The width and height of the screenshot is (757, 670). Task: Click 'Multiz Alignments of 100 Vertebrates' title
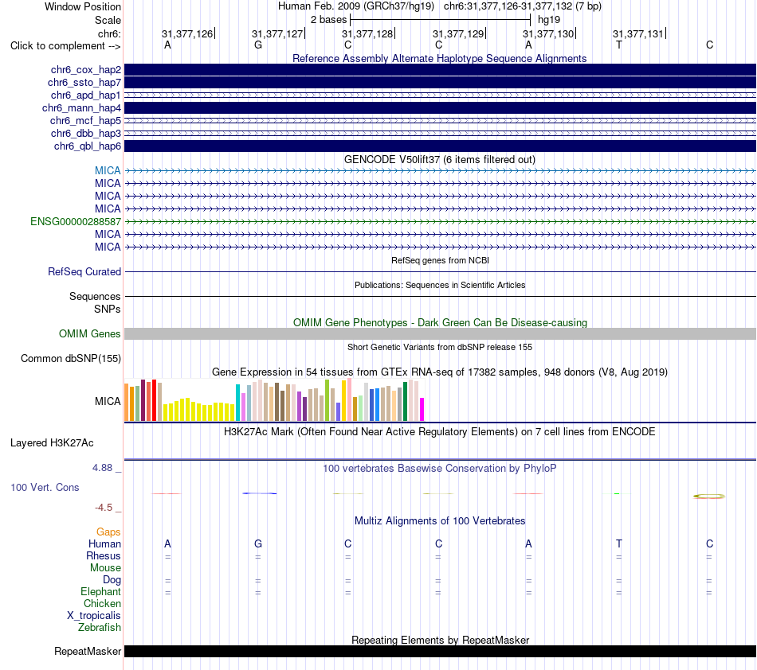440,520
